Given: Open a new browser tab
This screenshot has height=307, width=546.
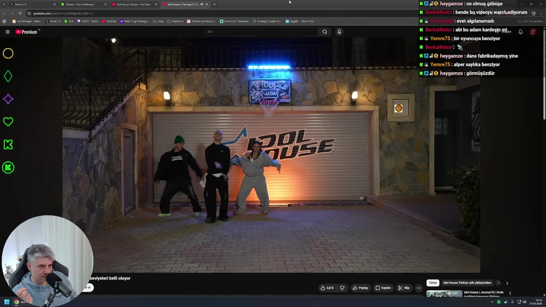Looking at the screenshot, I should point(215,4).
